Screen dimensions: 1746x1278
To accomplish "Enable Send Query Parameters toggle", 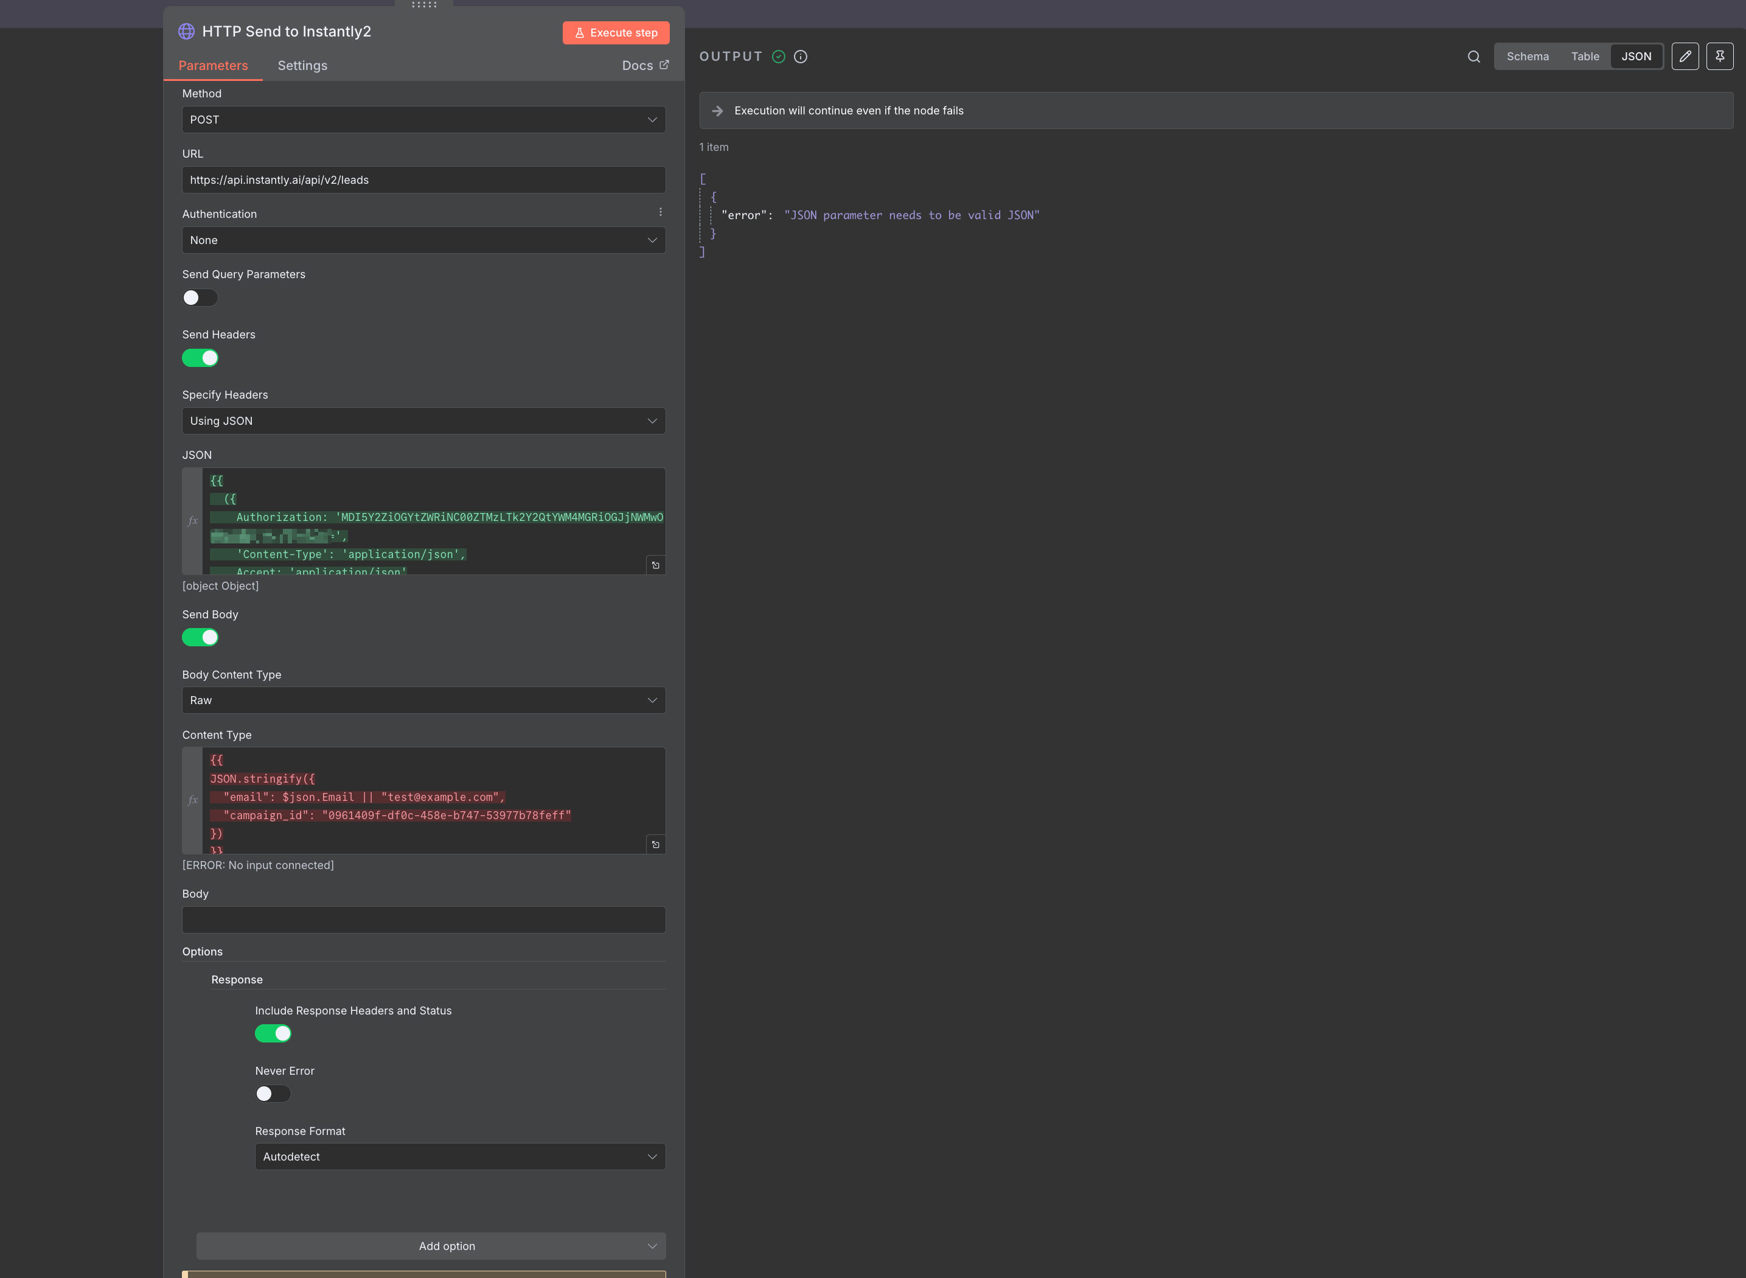I will click(x=200, y=298).
